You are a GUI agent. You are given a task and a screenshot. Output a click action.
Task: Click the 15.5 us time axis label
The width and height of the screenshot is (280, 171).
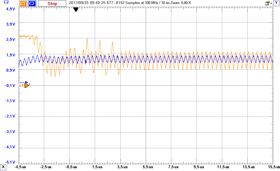tap(274, 167)
